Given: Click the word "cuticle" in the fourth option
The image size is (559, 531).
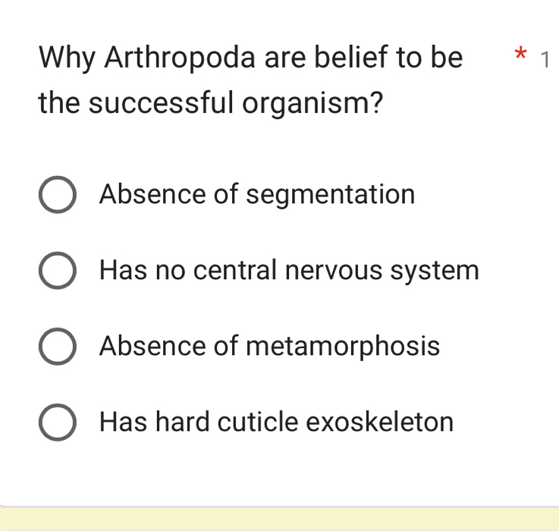Looking at the screenshot, I should click(x=254, y=423).
